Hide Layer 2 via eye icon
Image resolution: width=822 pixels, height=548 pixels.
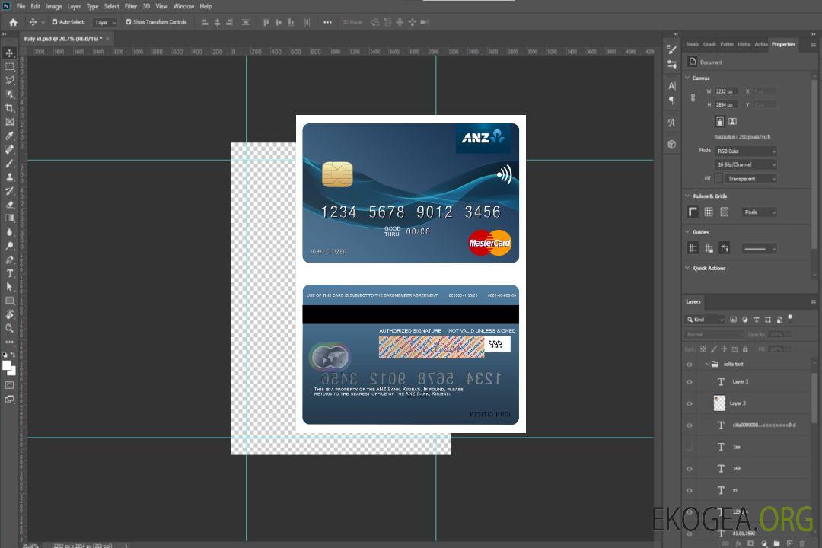[690, 382]
